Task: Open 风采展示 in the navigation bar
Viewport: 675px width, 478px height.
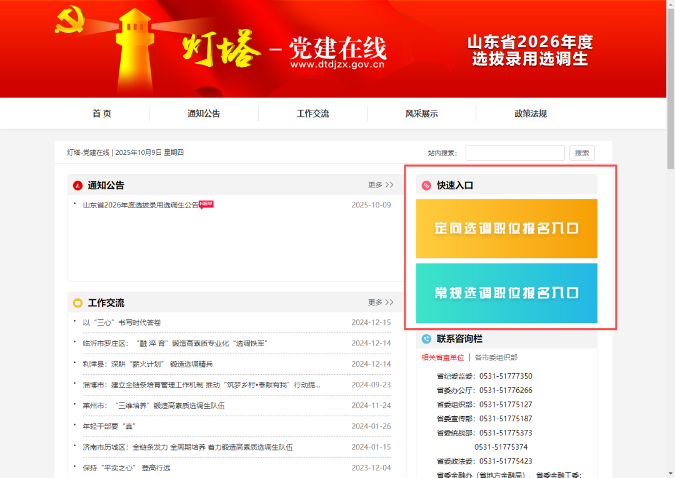Action: click(x=421, y=114)
